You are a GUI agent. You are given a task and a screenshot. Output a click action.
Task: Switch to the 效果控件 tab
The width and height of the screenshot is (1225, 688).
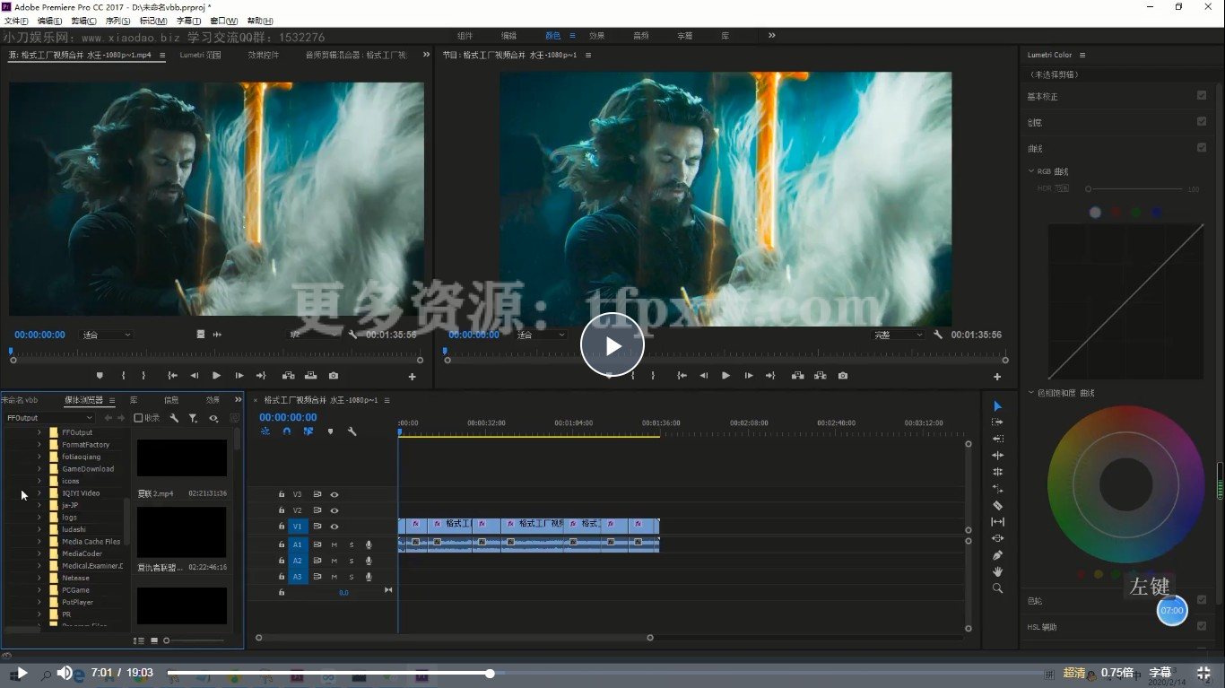263,55
